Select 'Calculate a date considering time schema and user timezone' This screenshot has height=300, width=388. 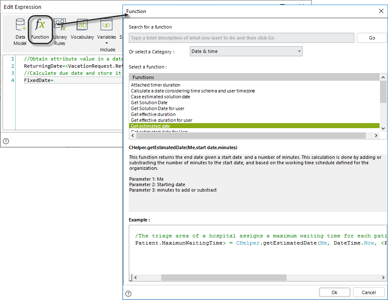click(193, 91)
